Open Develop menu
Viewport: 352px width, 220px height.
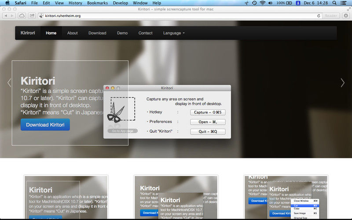click(120, 3)
